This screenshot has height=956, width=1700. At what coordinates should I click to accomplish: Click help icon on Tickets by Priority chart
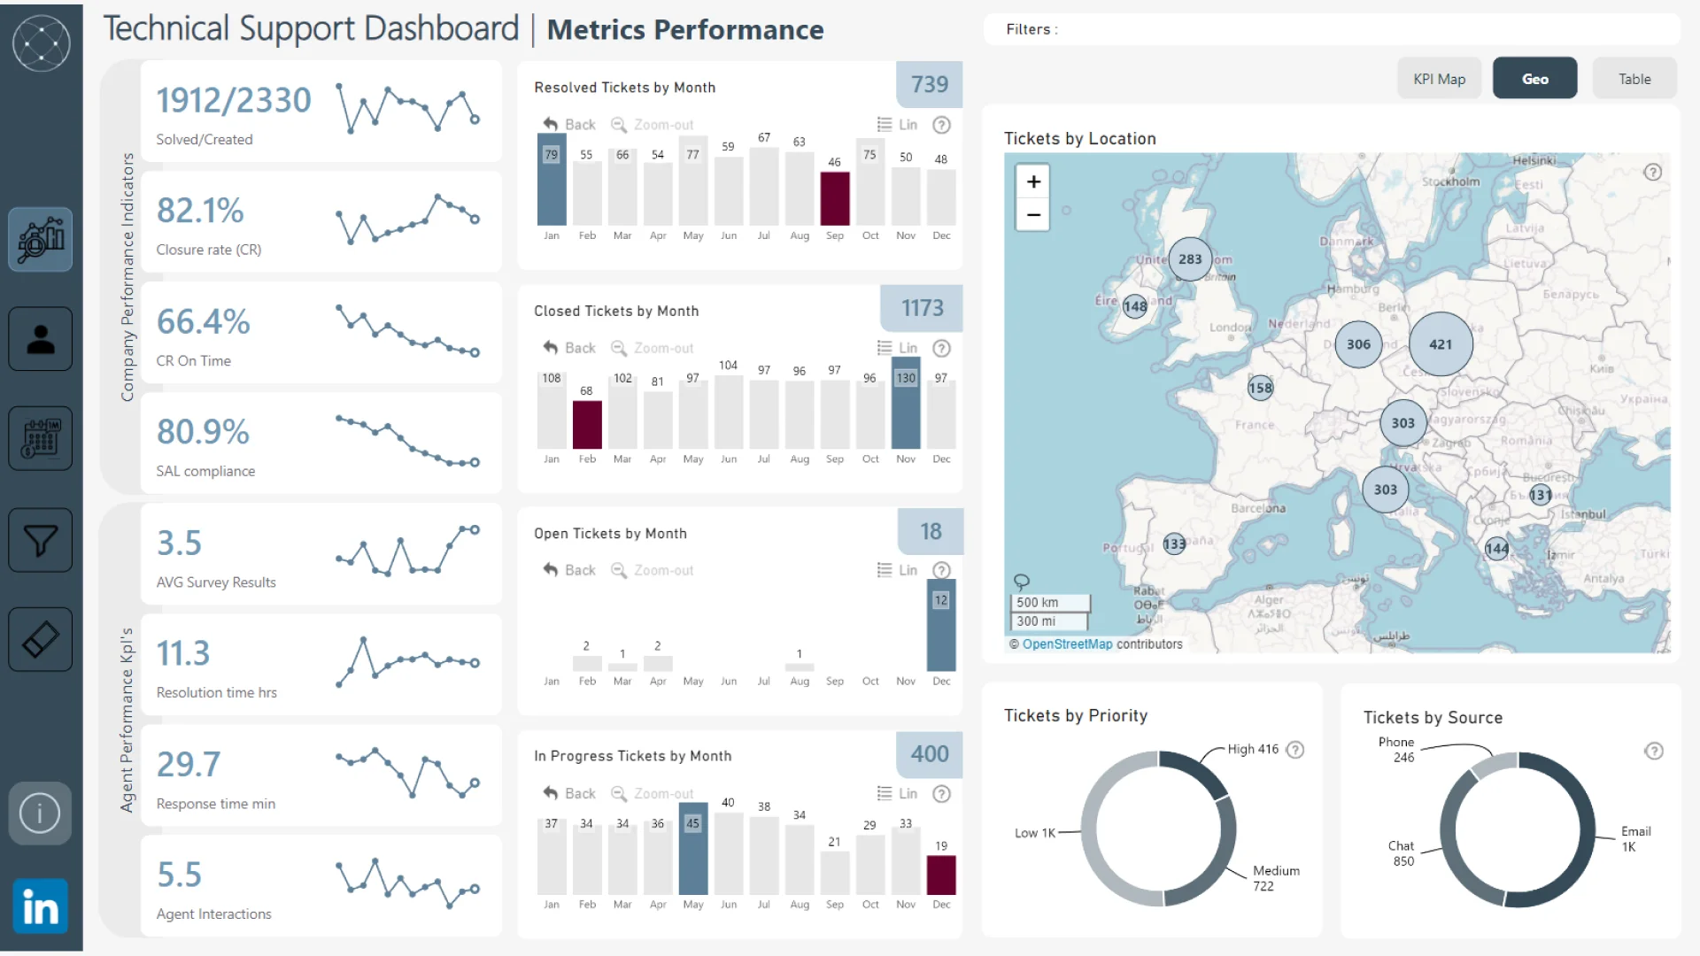(1295, 750)
